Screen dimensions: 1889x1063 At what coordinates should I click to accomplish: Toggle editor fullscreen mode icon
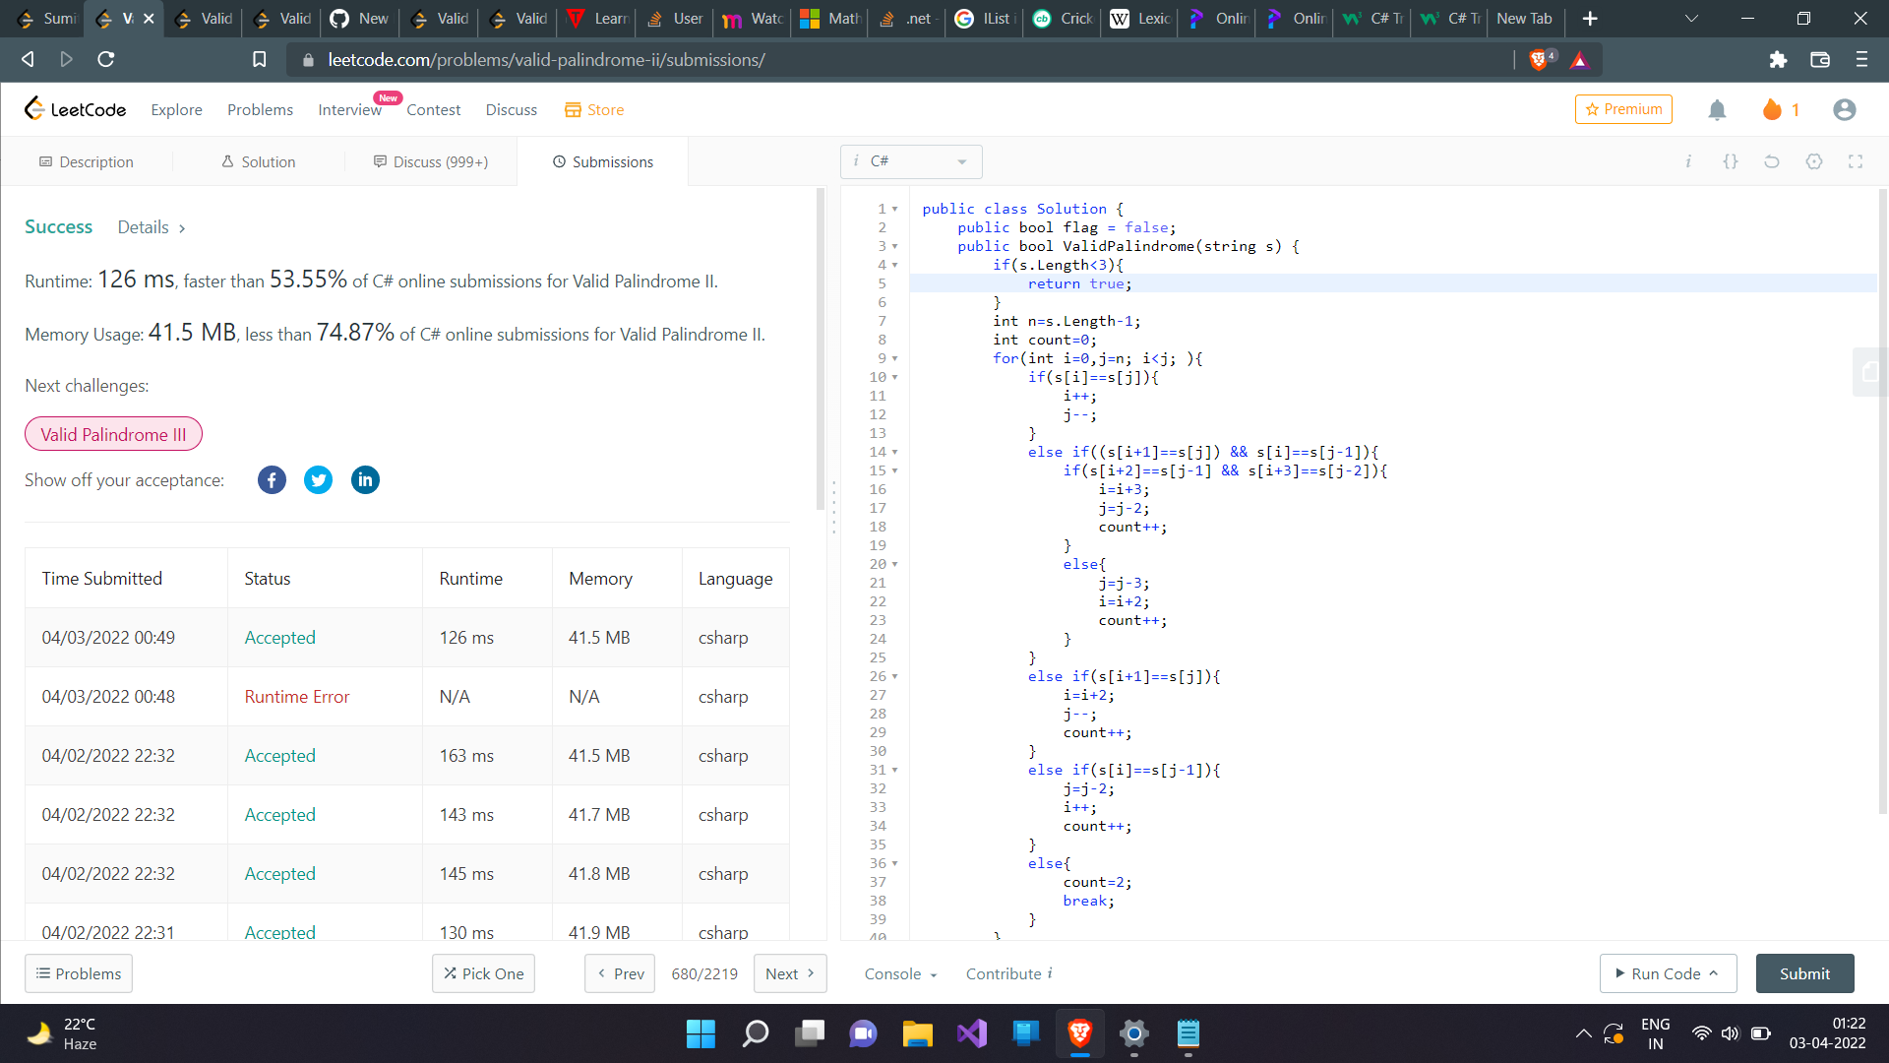click(x=1856, y=161)
